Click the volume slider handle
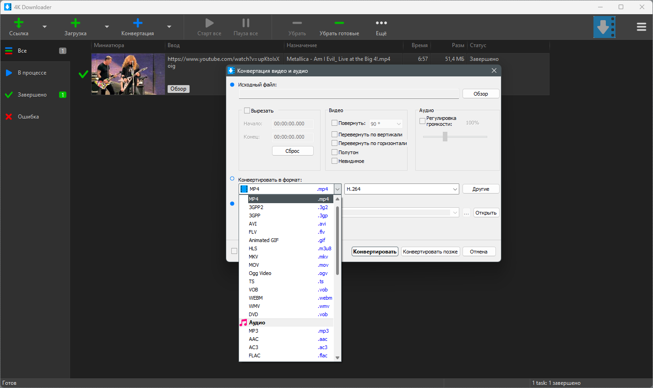The image size is (653, 388). click(445, 136)
